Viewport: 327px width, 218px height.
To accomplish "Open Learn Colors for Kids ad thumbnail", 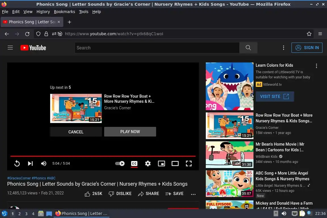I will [x=230, y=86].
